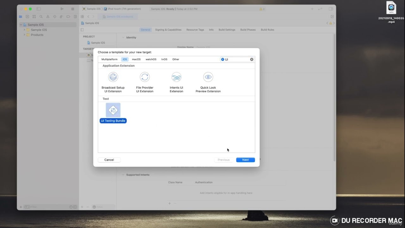Screen dimensions: 405x228
Task: Click the Library plus button in toolbar
Action: 312,9
